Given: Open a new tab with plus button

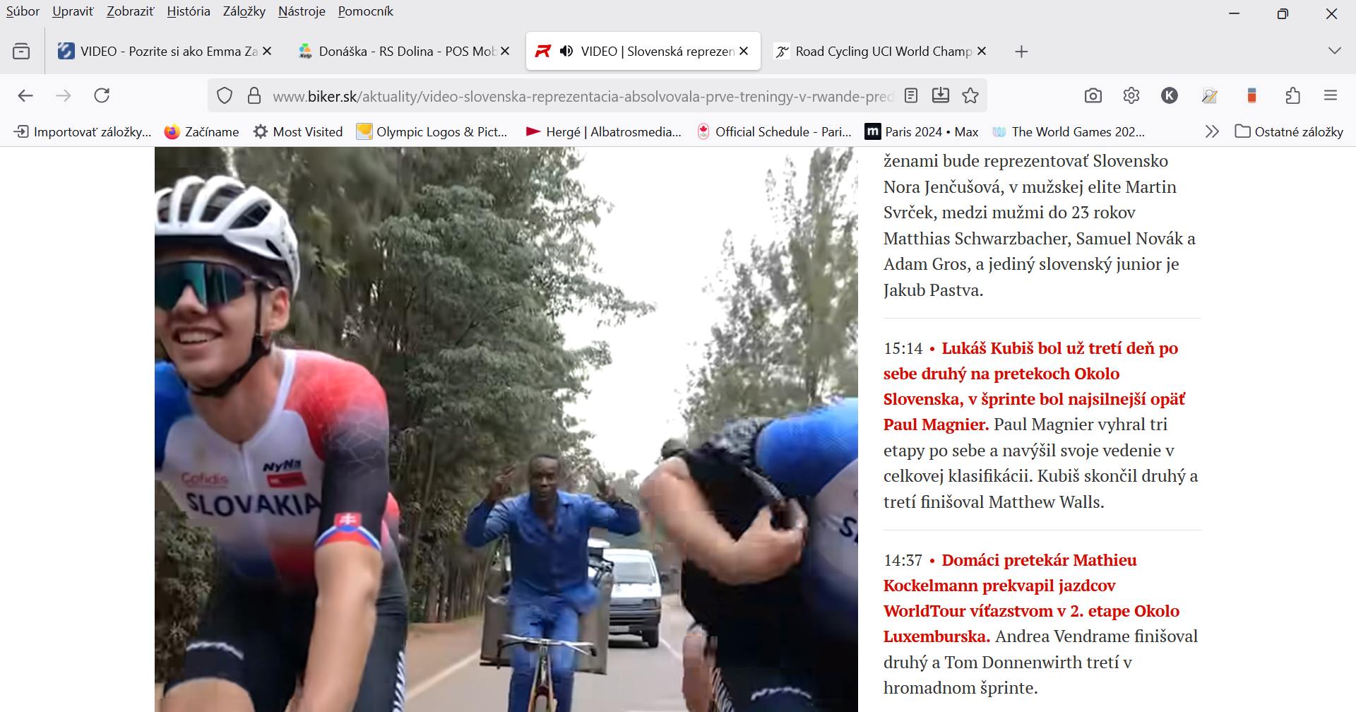Looking at the screenshot, I should [x=1021, y=51].
